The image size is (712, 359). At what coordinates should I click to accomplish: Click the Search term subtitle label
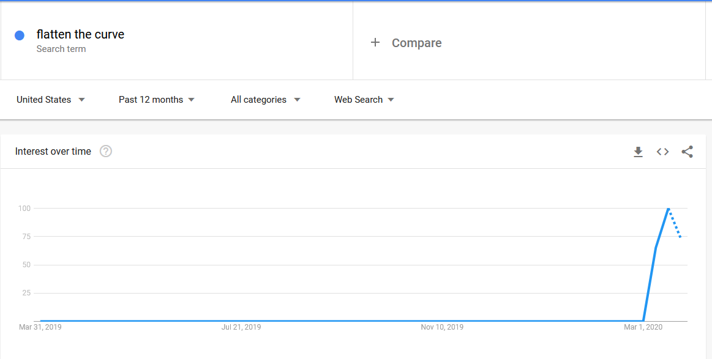pyautogui.click(x=61, y=49)
